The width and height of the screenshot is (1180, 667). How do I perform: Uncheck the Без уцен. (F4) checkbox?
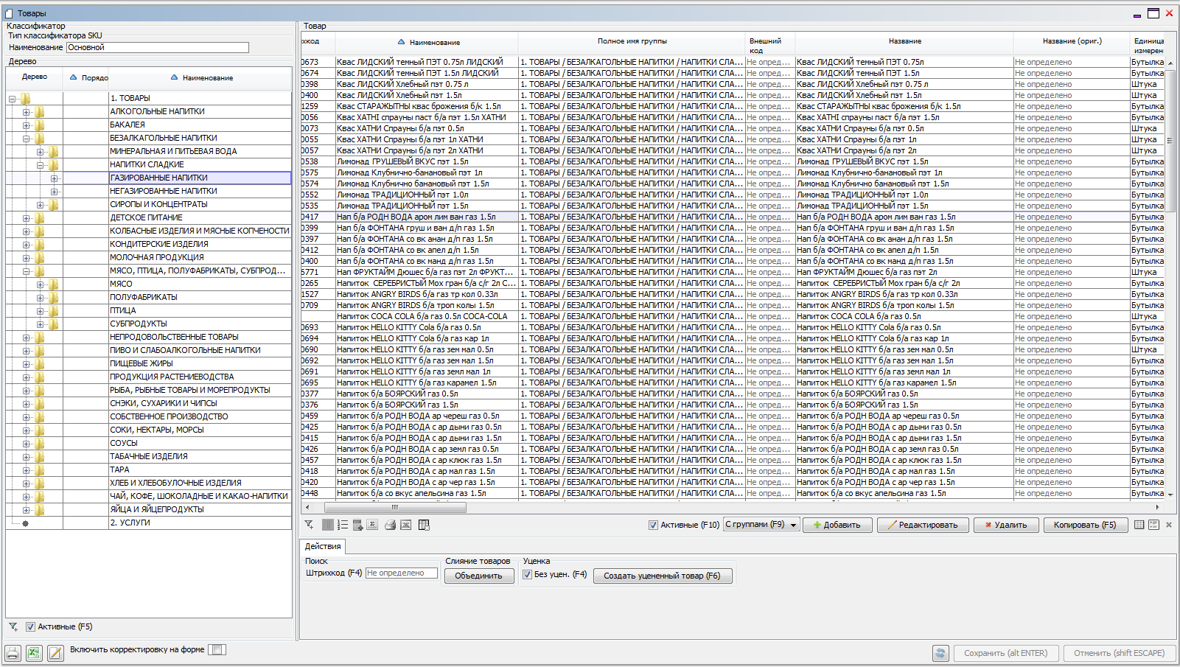click(x=527, y=574)
